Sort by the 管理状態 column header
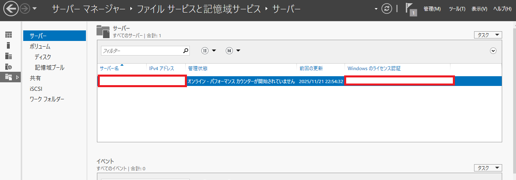 click(198, 69)
